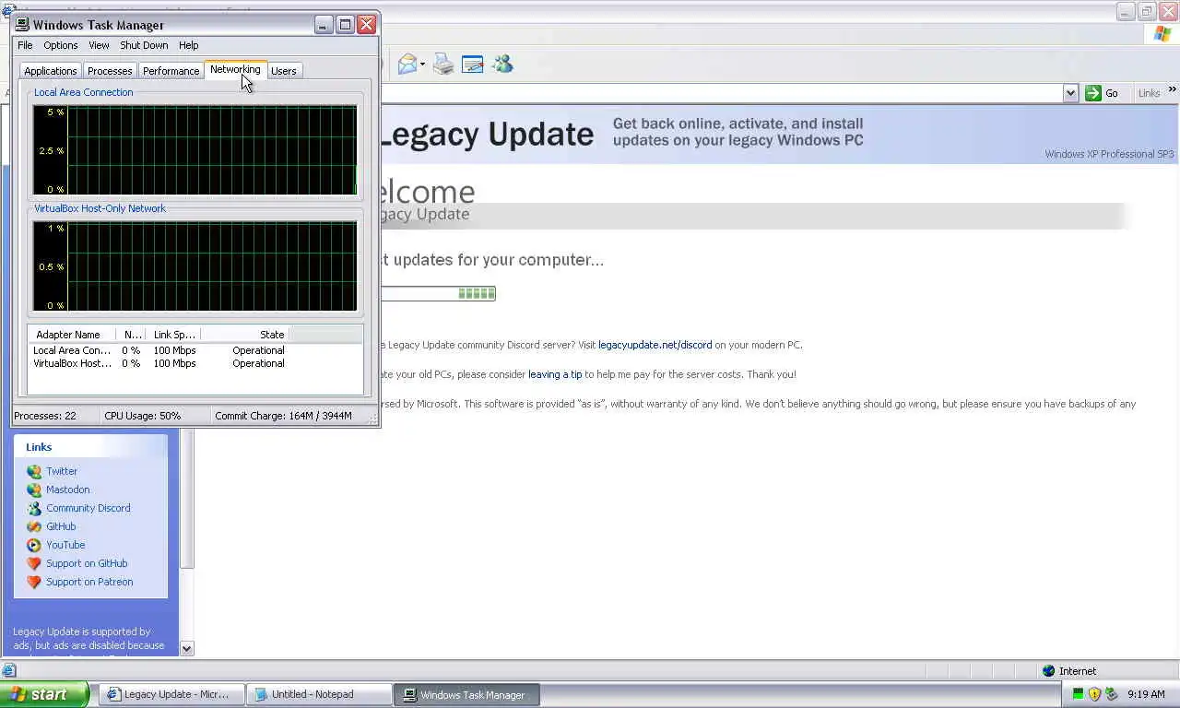1180x708 pixels.
Task: Open the YouTube link in the sidebar
Action: point(65,545)
